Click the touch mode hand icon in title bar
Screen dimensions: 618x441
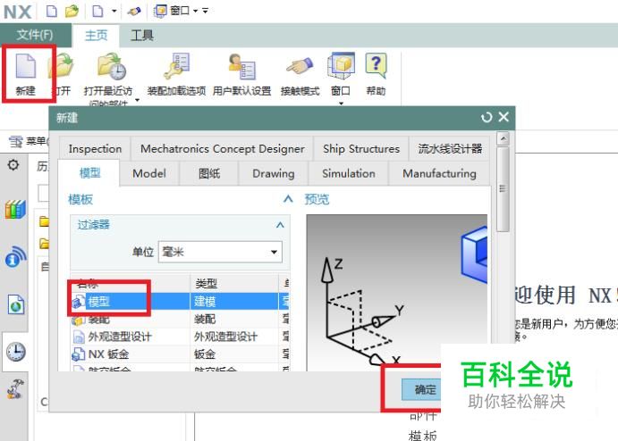tap(134, 11)
